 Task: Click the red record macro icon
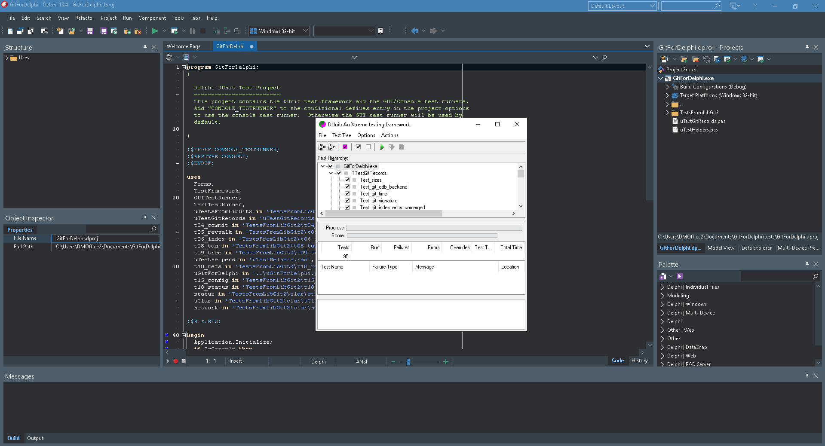point(175,361)
